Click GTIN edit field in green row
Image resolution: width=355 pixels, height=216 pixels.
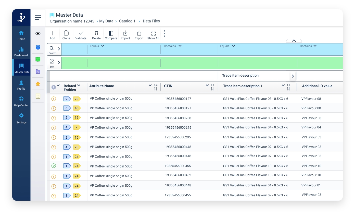[x=189, y=63]
